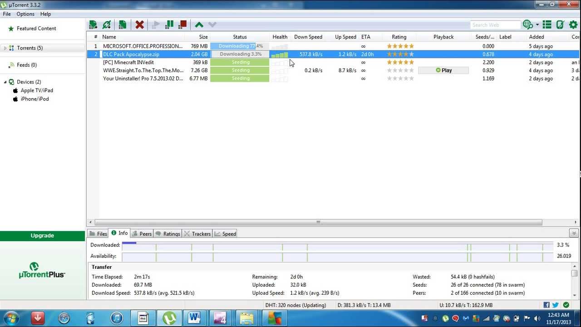This screenshot has height=327, width=581.
Task: Click the Create New Torrent icon
Action: (x=122, y=25)
